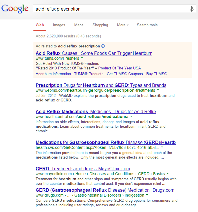Expand the More dropdown menu
Viewport: 198px width, 212px height.
click(x=123, y=25)
